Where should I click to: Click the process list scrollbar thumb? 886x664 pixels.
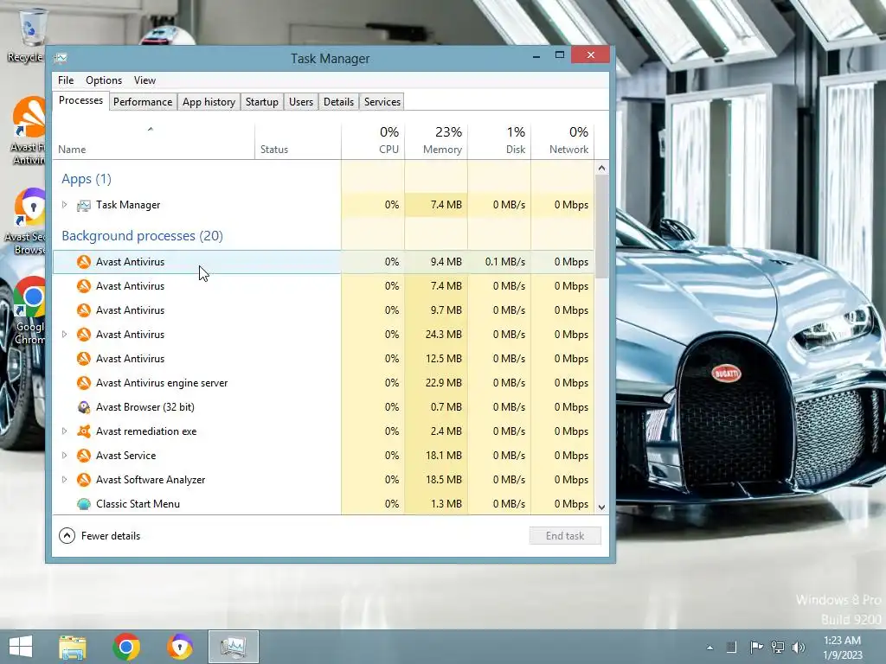click(602, 226)
